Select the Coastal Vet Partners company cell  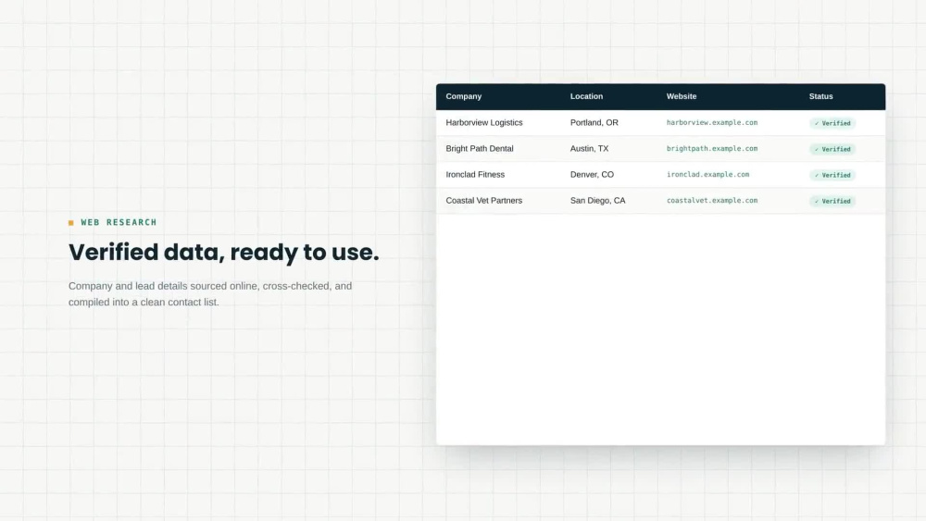point(484,201)
